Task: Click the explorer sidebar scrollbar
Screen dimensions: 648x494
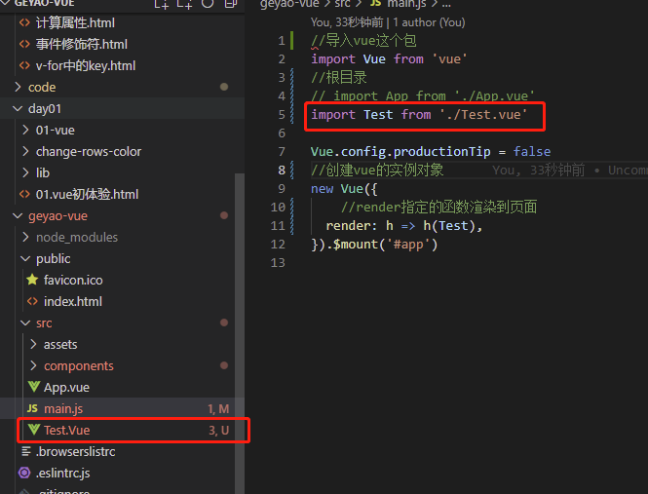Action: [240, 333]
